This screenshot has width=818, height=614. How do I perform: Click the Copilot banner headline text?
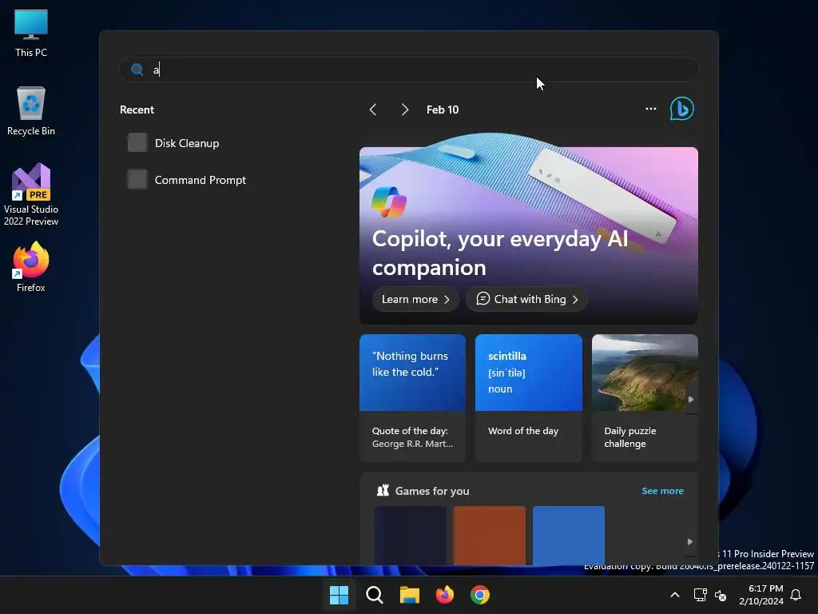pos(500,253)
